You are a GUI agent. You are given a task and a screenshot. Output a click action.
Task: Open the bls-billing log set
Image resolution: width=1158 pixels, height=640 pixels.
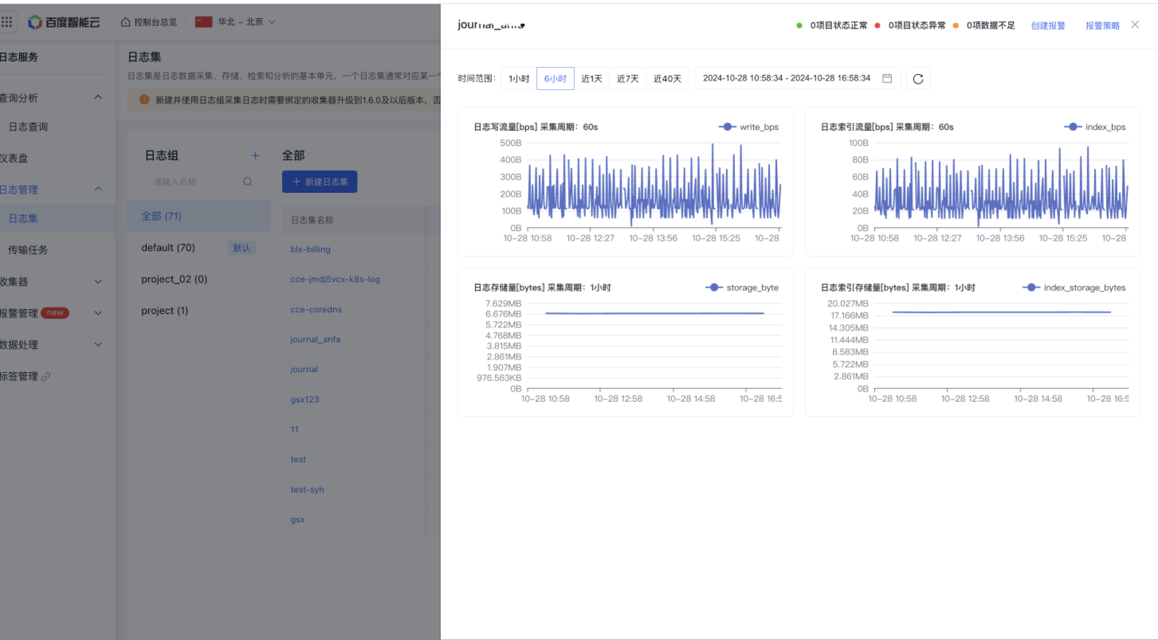point(311,249)
